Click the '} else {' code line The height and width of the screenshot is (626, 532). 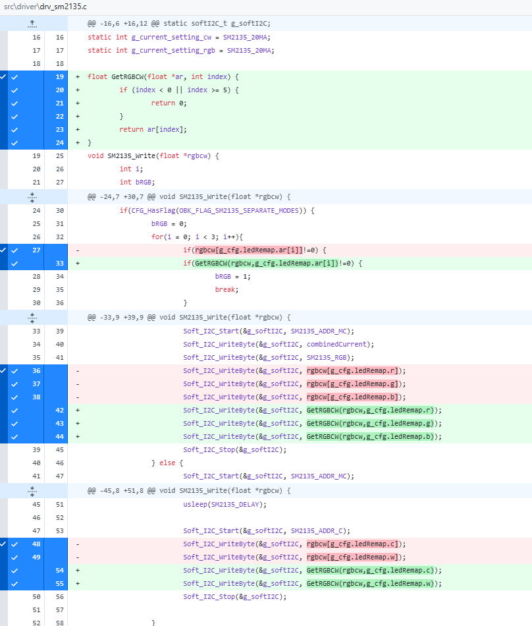click(x=167, y=463)
